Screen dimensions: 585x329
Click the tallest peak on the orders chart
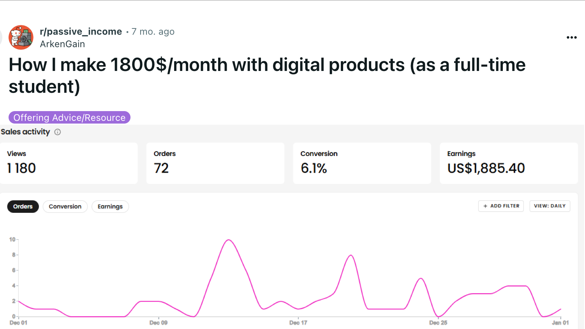click(x=229, y=240)
